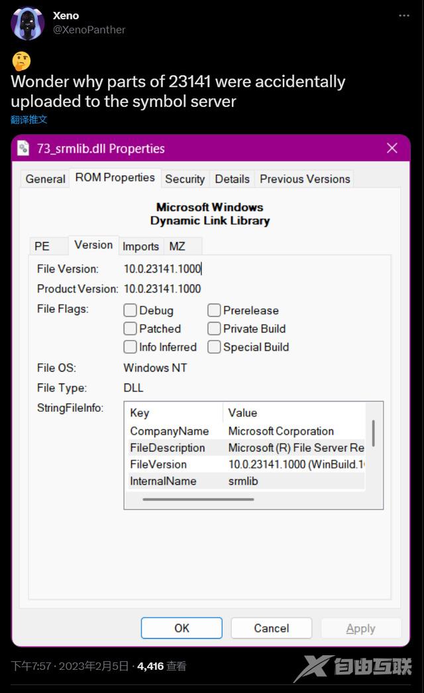The image size is (424, 693).
Task: Toggle the Private Build checkbox
Action: (x=214, y=328)
